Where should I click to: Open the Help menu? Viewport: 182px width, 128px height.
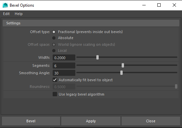(19, 14)
